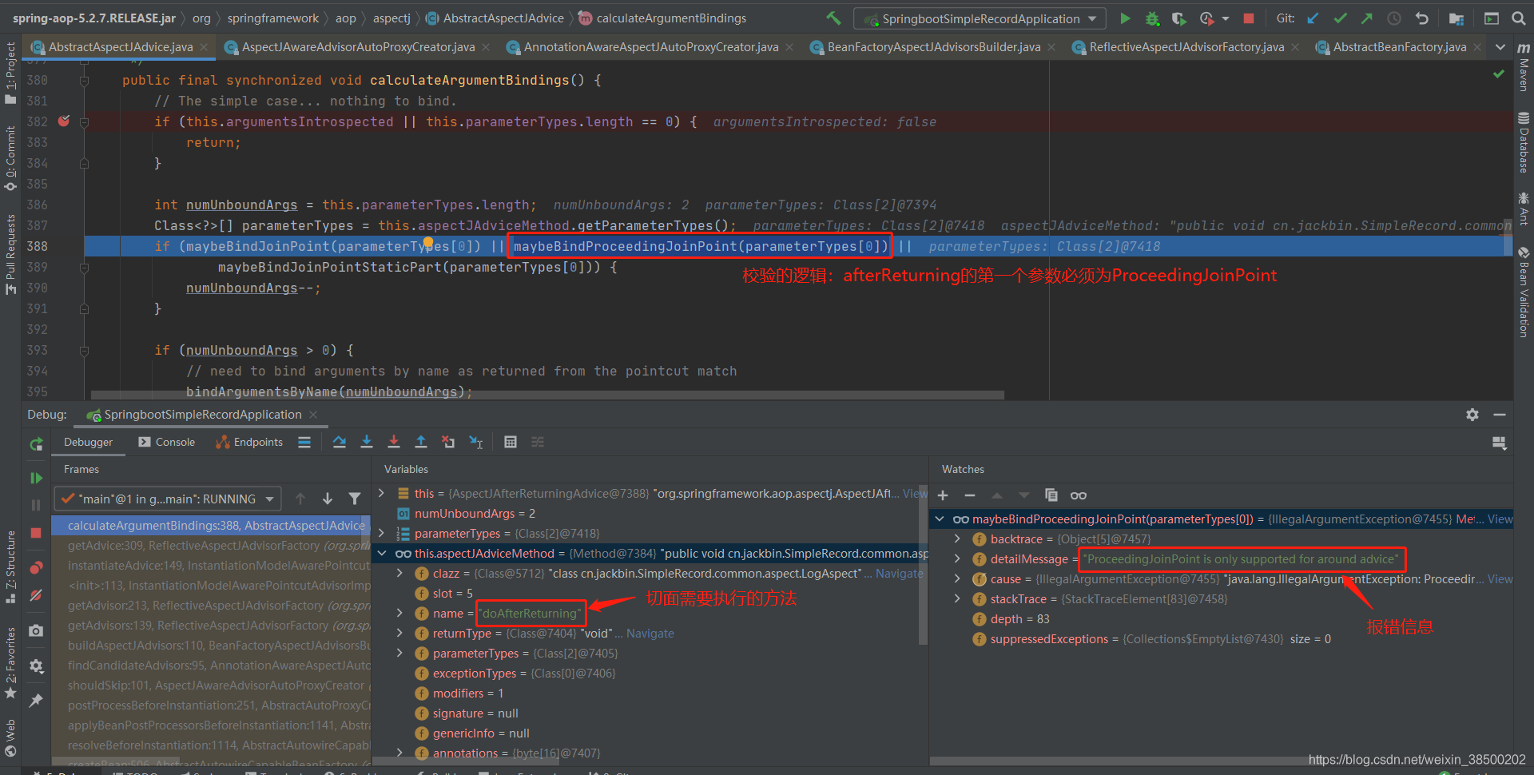Expand the clazz variable in Variables panel

pos(399,573)
